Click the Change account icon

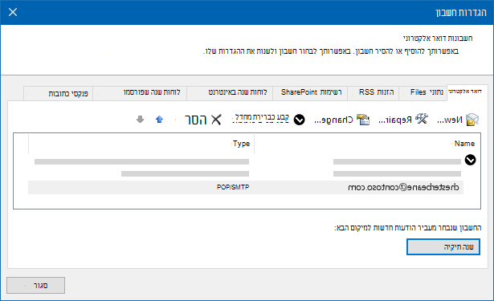click(x=363, y=120)
